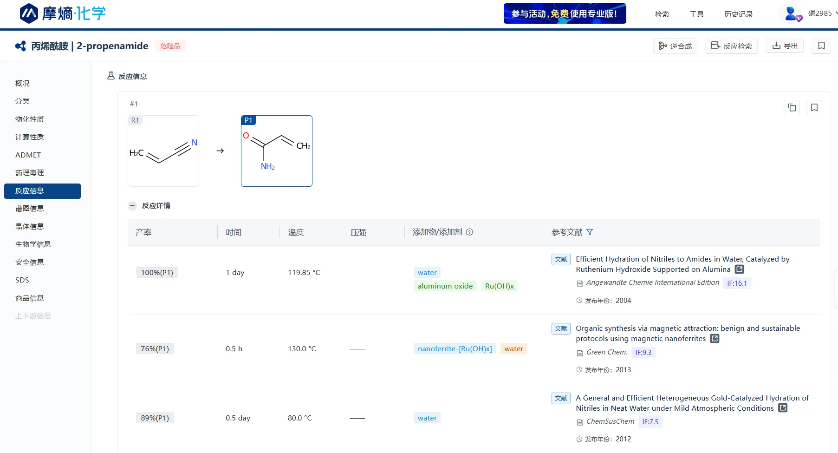Click the Angewandte Chemie International Edition journal name
This screenshot has width=838, height=453.
[x=653, y=282]
